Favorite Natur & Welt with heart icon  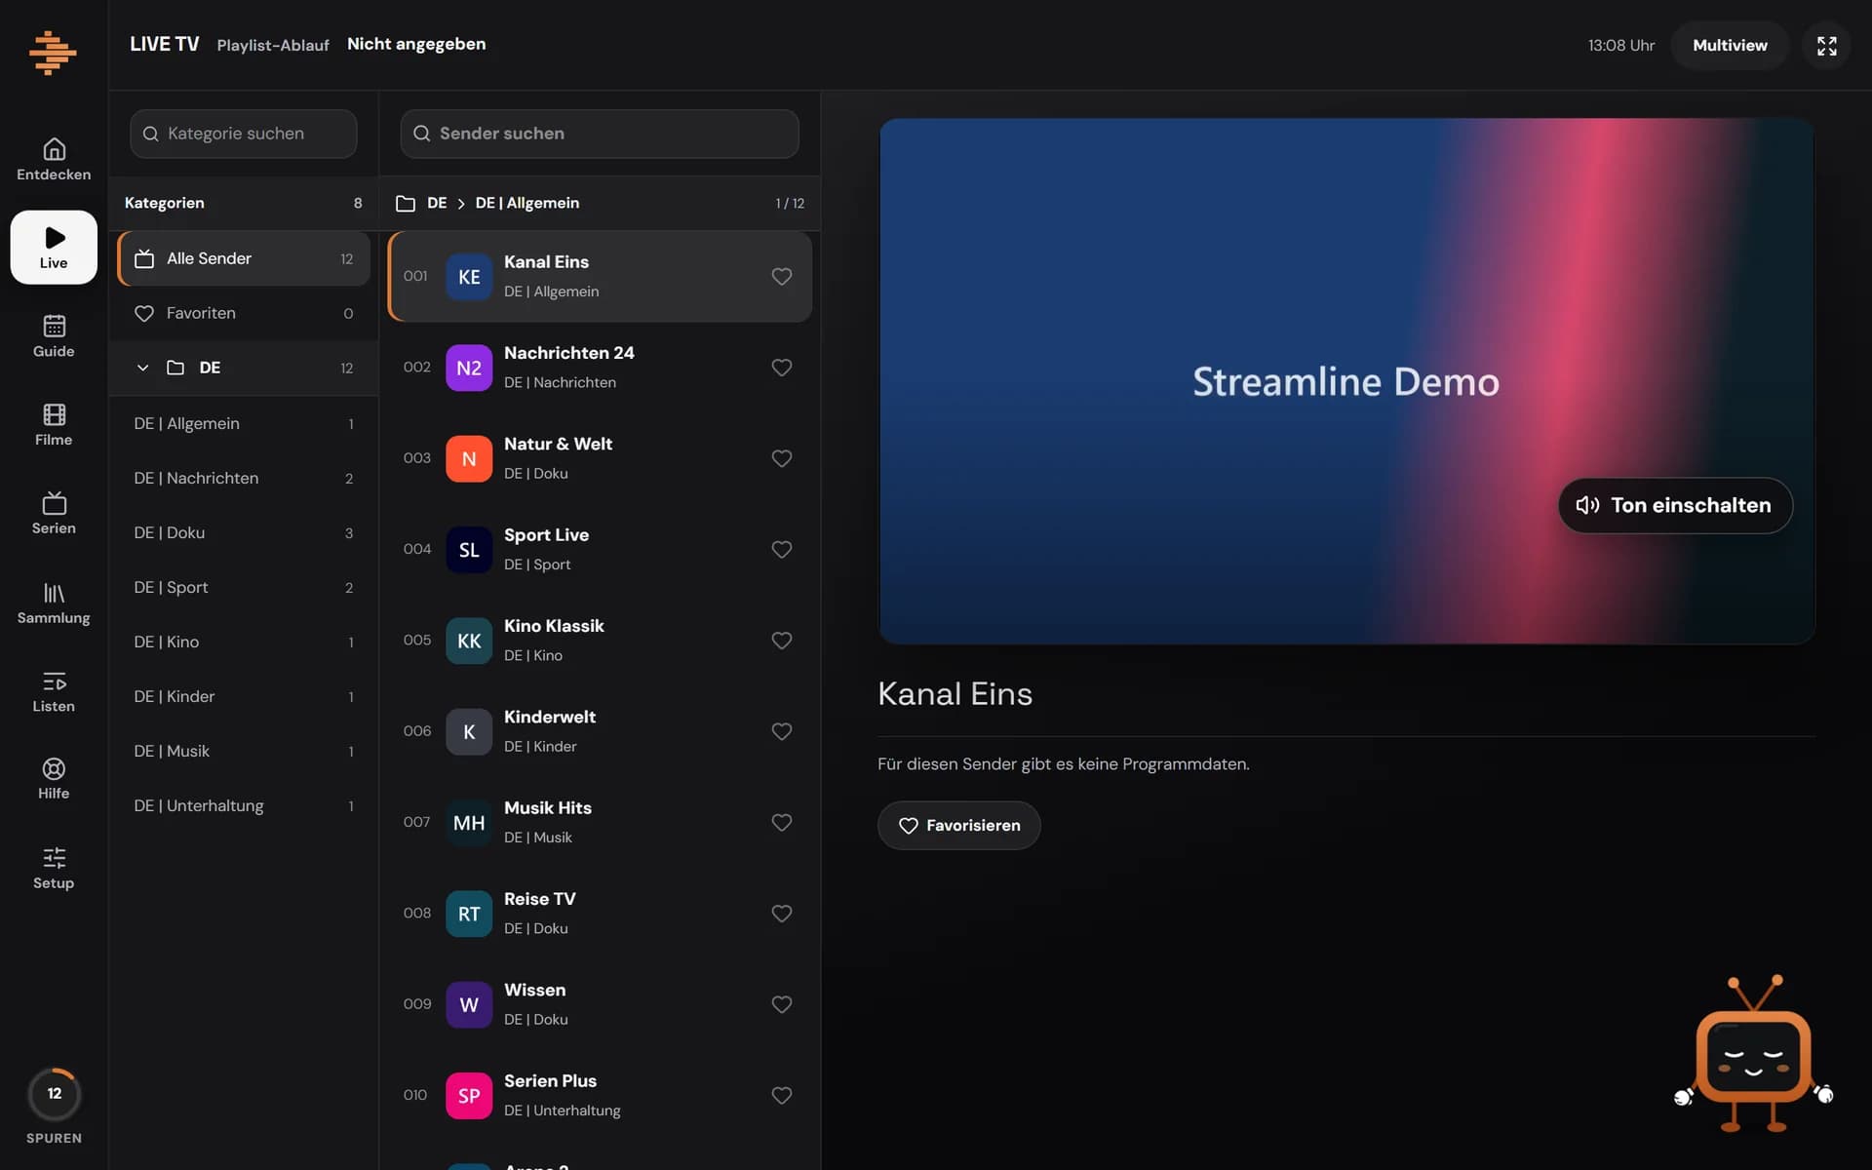point(782,458)
